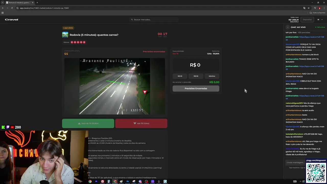Click the 148 online indicator
Screen dimensions: 327x184
(320, 27)
